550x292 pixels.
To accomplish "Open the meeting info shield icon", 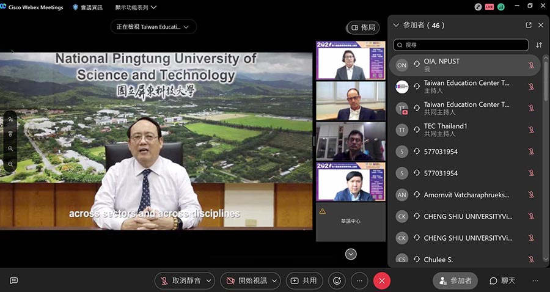I will pos(75,7).
